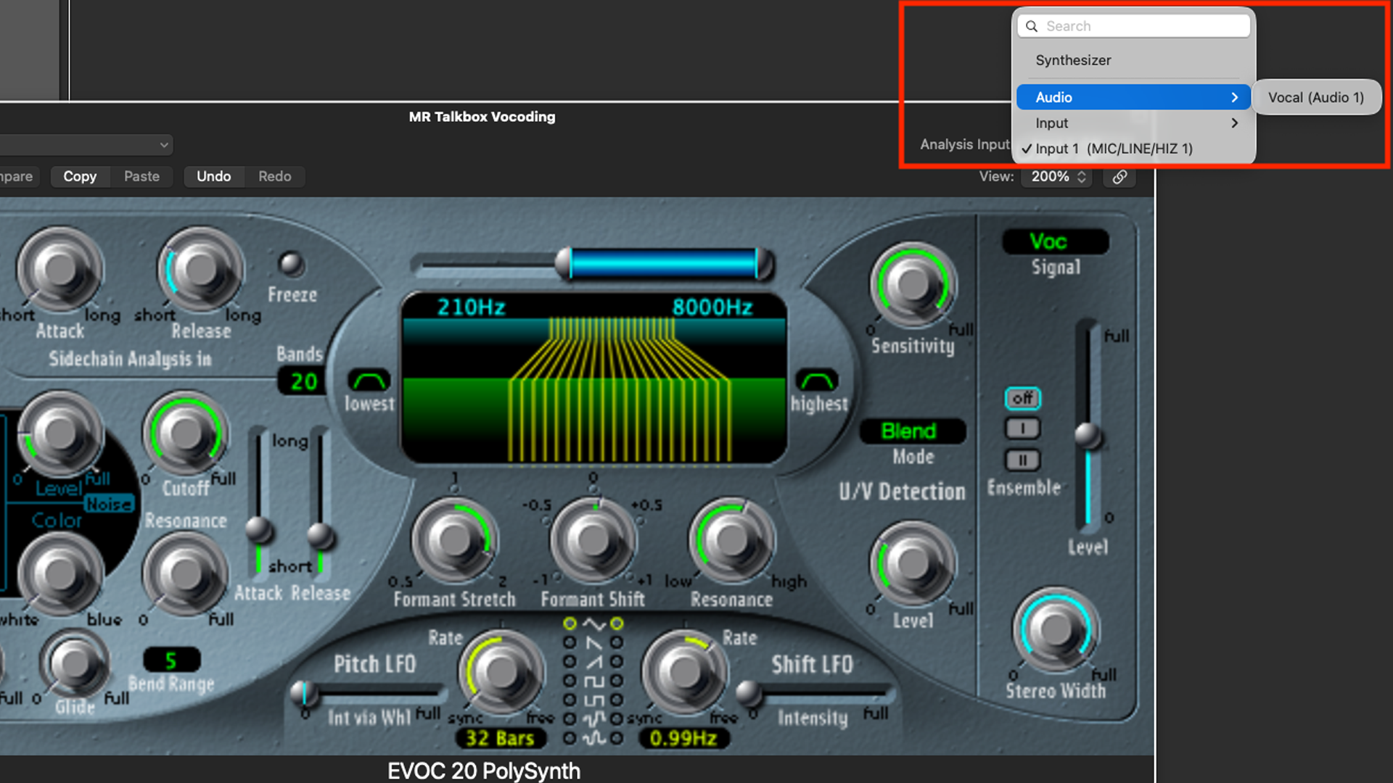Open the Voc Signal selector

(1056, 241)
